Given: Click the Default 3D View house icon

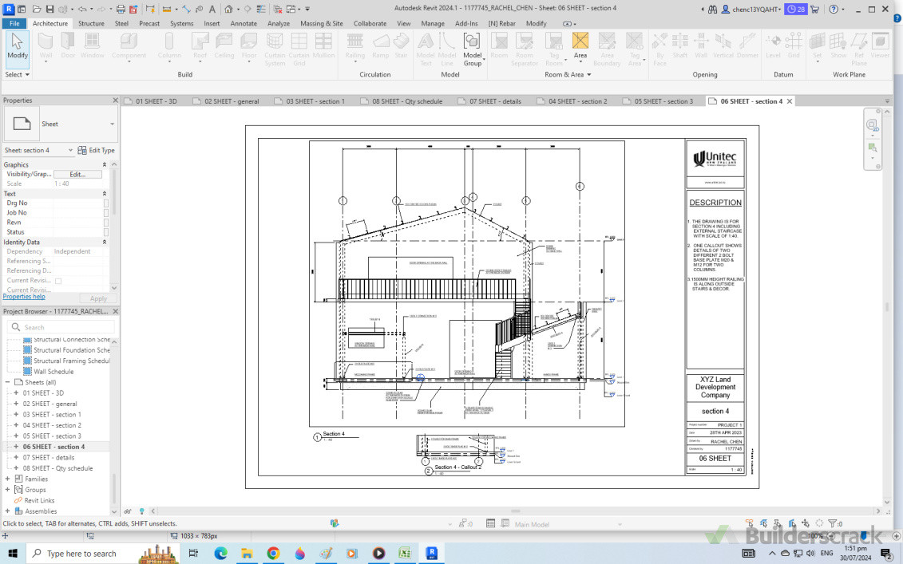Looking at the screenshot, I should coord(228,9).
